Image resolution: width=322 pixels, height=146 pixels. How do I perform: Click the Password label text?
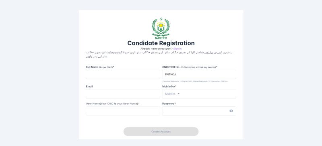point(169,103)
